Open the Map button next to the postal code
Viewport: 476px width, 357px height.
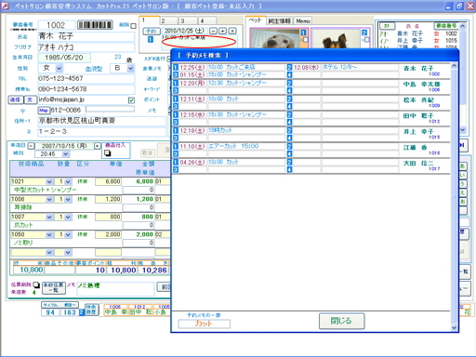[44, 110]
